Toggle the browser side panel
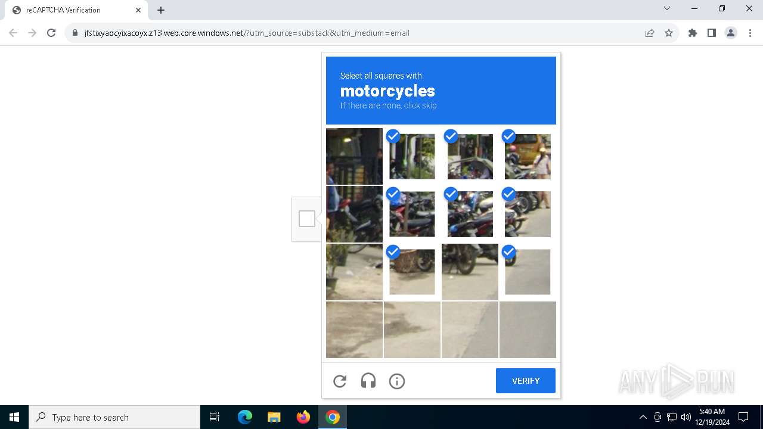Viewport: 763px width, 429px height. [712, 33]
